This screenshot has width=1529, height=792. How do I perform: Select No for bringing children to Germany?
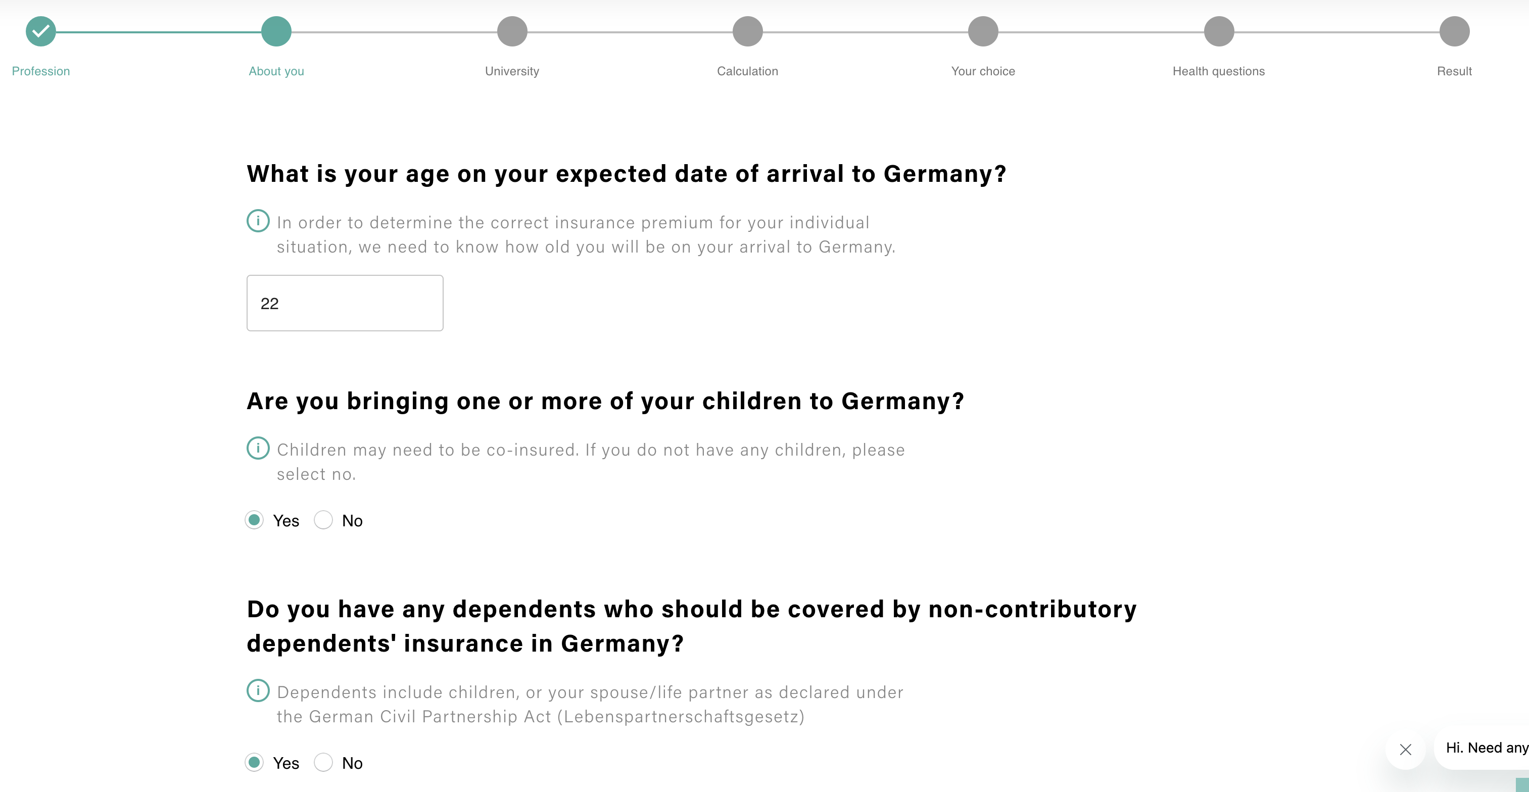(x=323, y=520)
